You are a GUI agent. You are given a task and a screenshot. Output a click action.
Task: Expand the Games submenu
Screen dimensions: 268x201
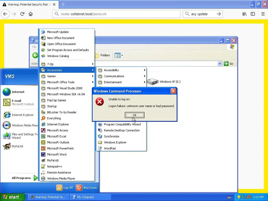67,76
